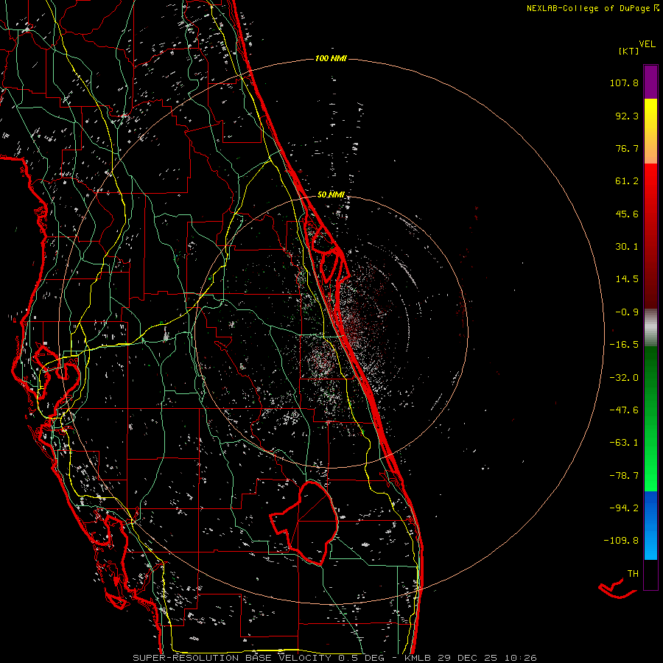Click the 76.7 velocity scale value
Image resolution: width=663 pixels, height=663 pixels.
627,148
